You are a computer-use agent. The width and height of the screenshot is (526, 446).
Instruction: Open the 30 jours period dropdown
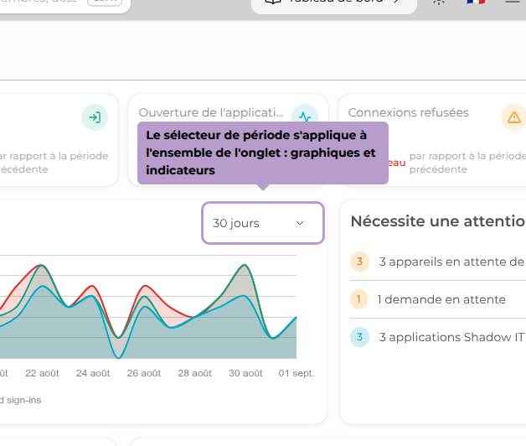[x=263, y=223]
